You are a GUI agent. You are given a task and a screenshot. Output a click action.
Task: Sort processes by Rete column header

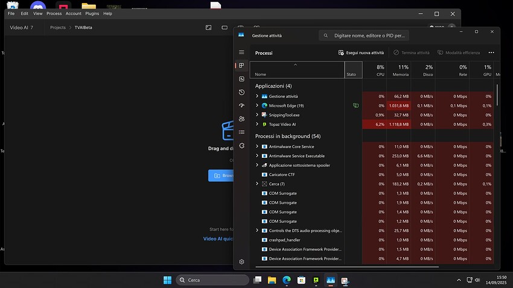(x=452, y=70)
